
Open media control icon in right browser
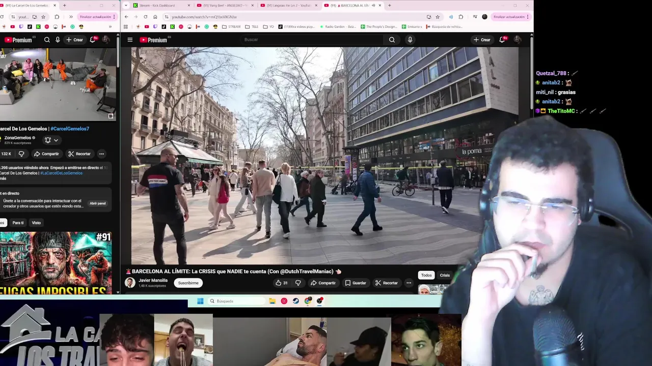(475, 17)
